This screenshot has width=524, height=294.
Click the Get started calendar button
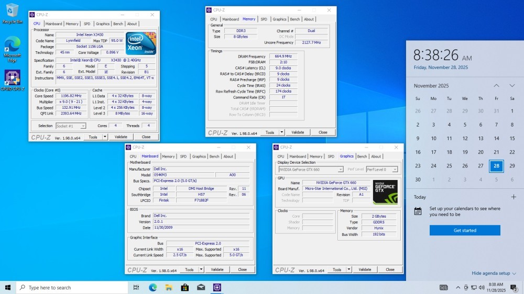[x=465, y=230]
